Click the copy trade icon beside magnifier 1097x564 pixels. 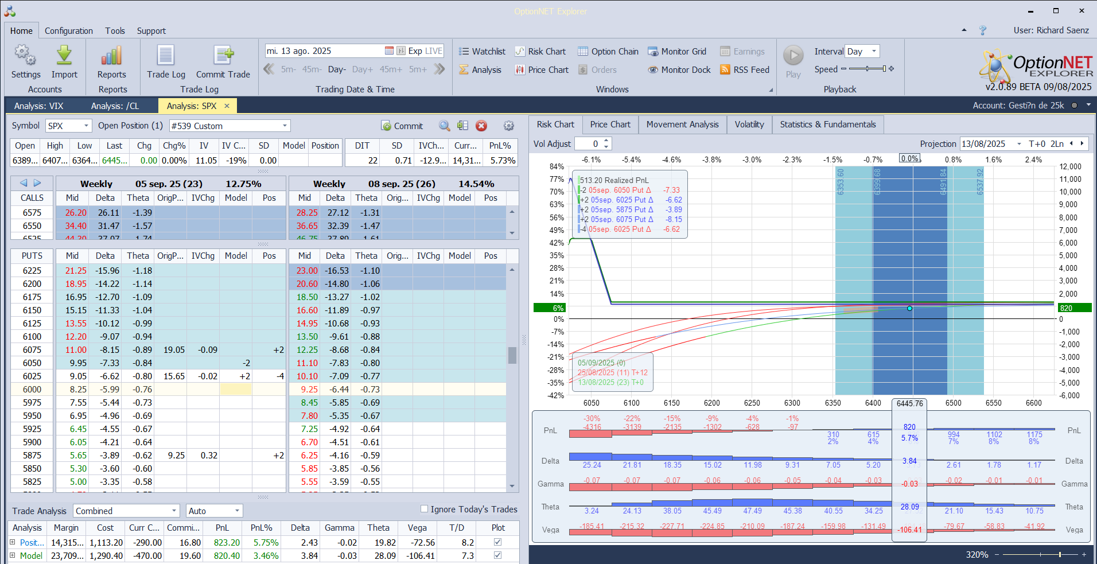[x=462, y=126]
